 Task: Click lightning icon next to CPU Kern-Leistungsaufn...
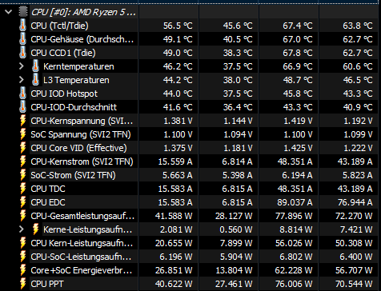point(23,243)
